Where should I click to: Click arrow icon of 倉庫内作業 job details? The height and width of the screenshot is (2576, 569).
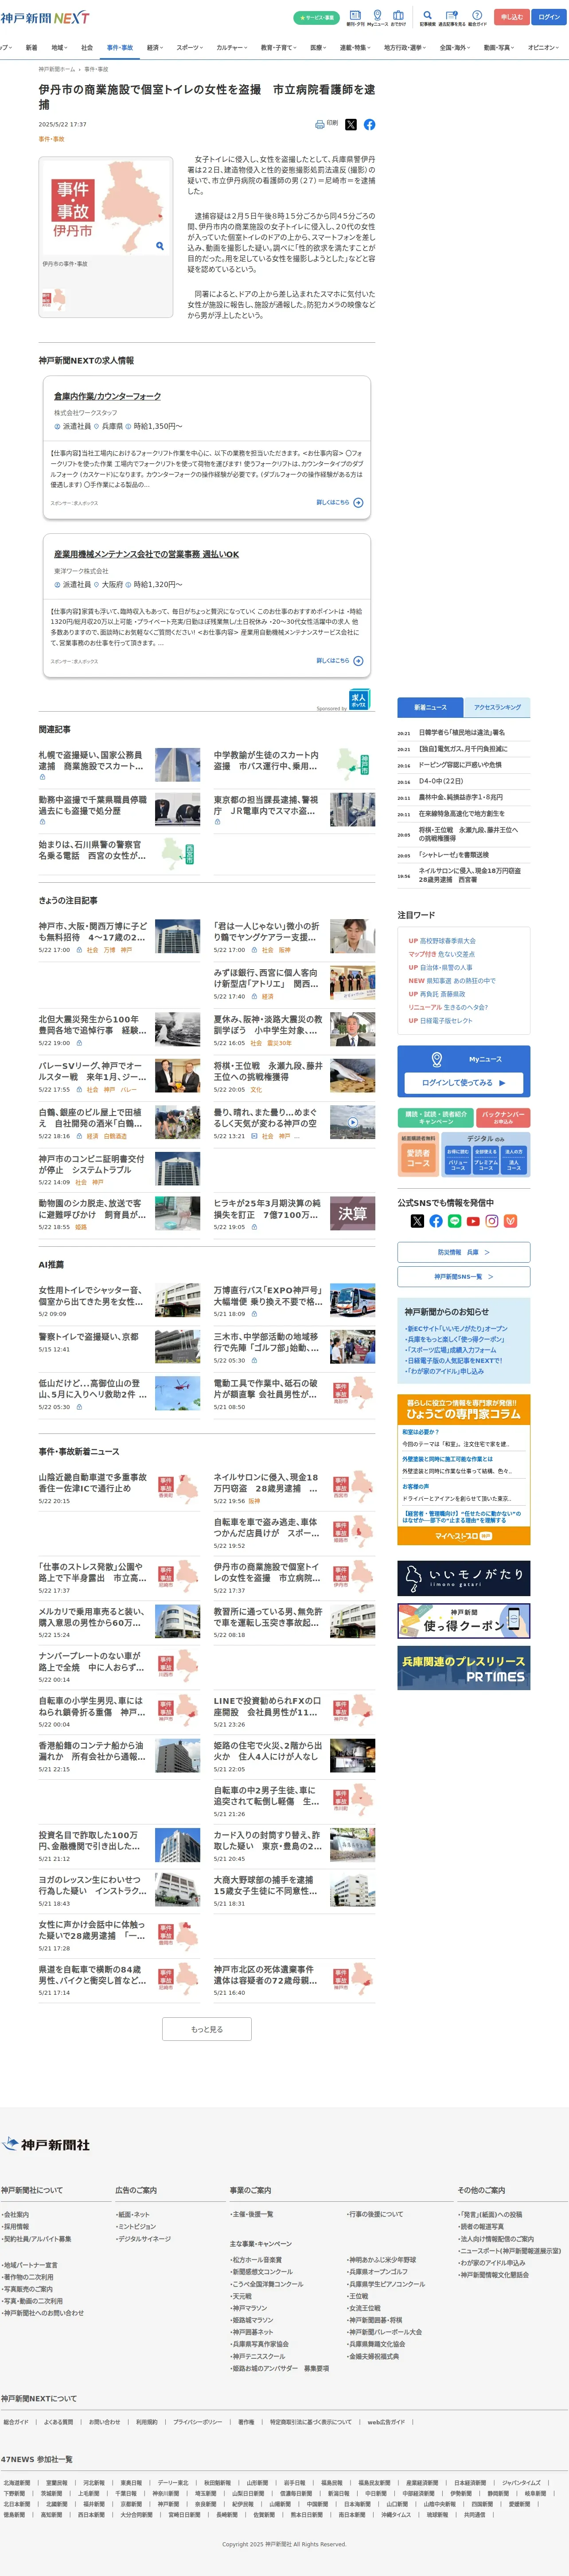click(358, 503)
